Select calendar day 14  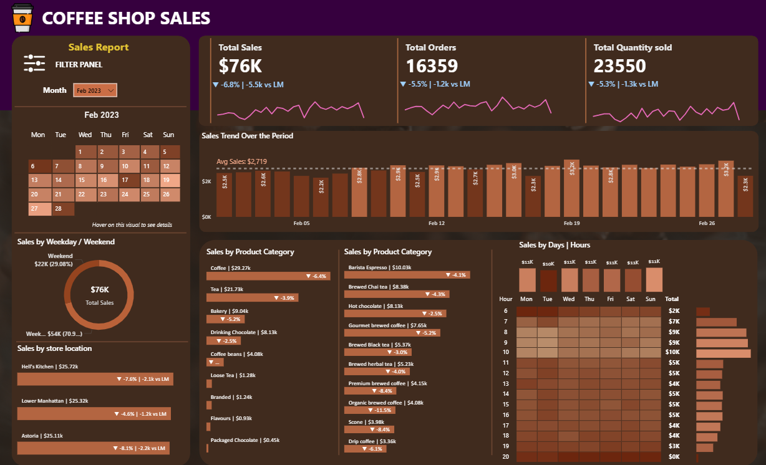coord(63,180)
